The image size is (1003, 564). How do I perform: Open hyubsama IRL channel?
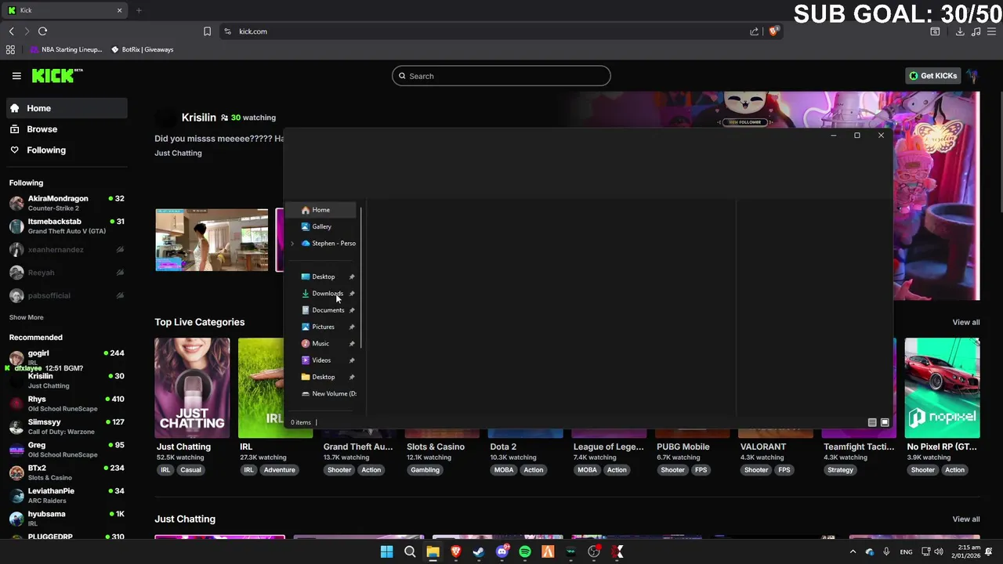(67, 519)
